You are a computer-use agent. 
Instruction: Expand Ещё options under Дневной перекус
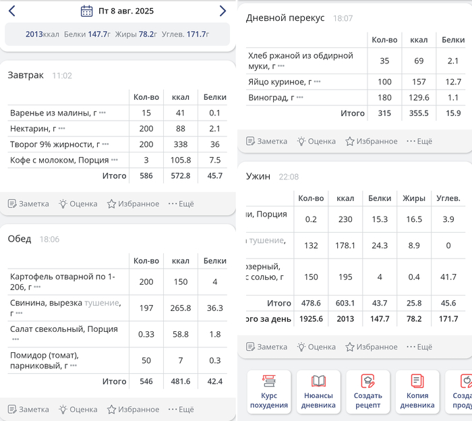point(419,141)
